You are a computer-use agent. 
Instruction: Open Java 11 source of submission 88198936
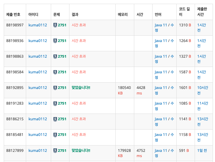click(161, 41)
